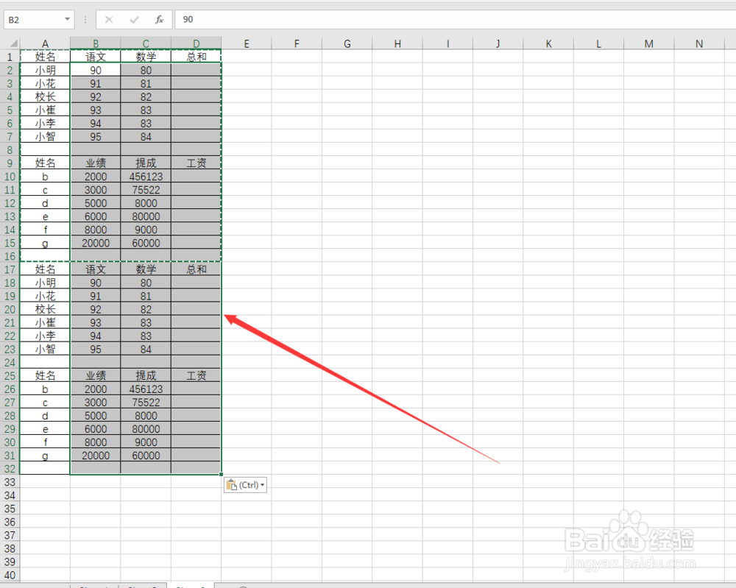
Task: Click cell C14 containing 9000
Action: (146, 230)
